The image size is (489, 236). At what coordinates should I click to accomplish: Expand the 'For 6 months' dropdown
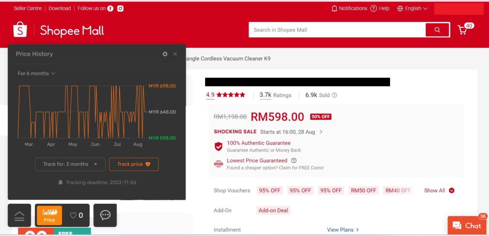tap(36, 73)
